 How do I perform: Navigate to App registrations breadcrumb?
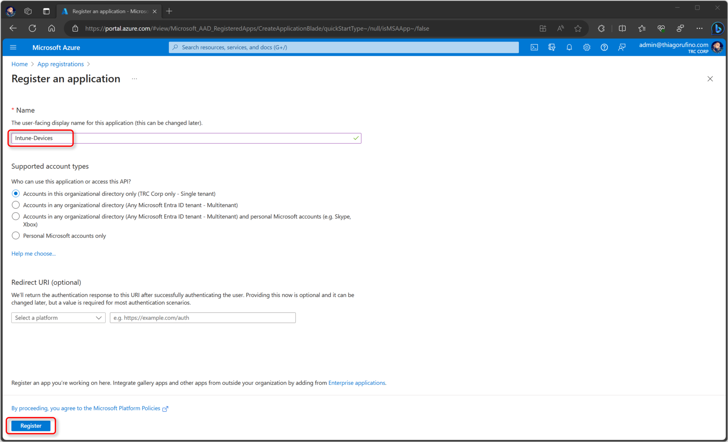[60, 64]
